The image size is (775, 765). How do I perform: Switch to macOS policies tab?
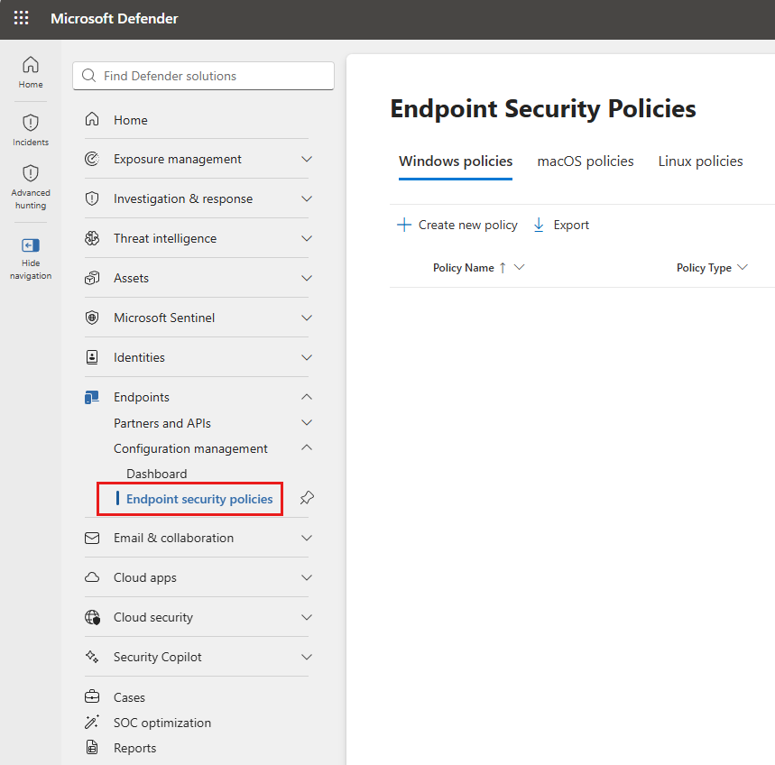pyautogui.click(x=586, y=161)
